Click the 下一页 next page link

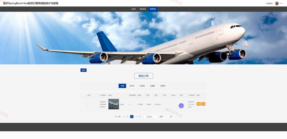point(138,116)
